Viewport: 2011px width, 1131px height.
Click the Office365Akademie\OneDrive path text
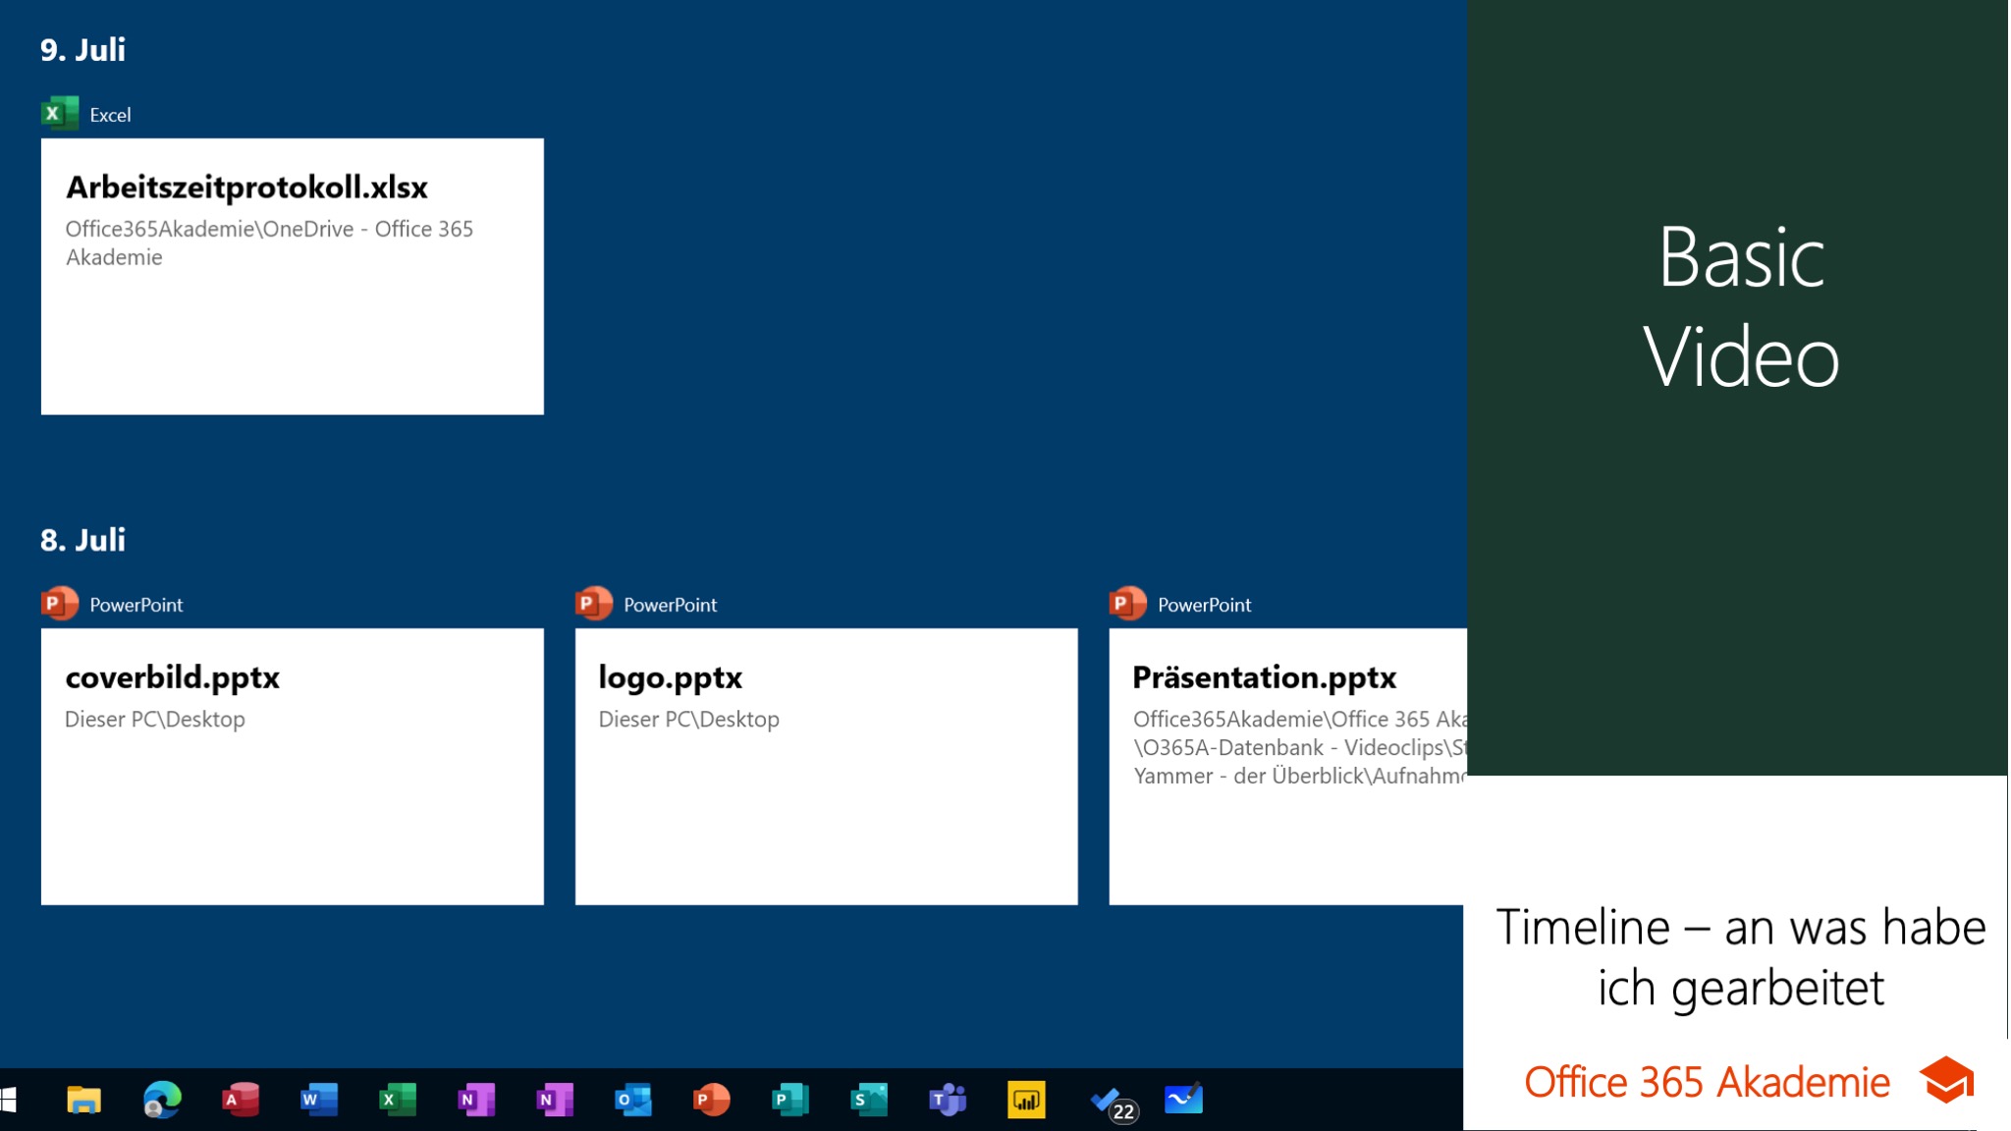point(269,242)
